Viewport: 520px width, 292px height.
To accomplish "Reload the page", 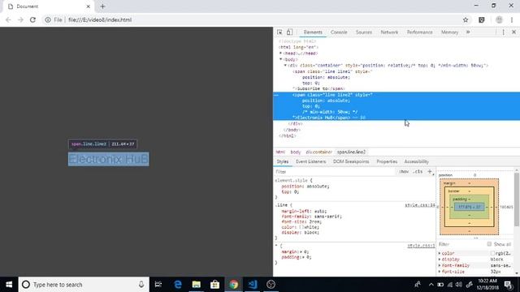I will point(32,19).
